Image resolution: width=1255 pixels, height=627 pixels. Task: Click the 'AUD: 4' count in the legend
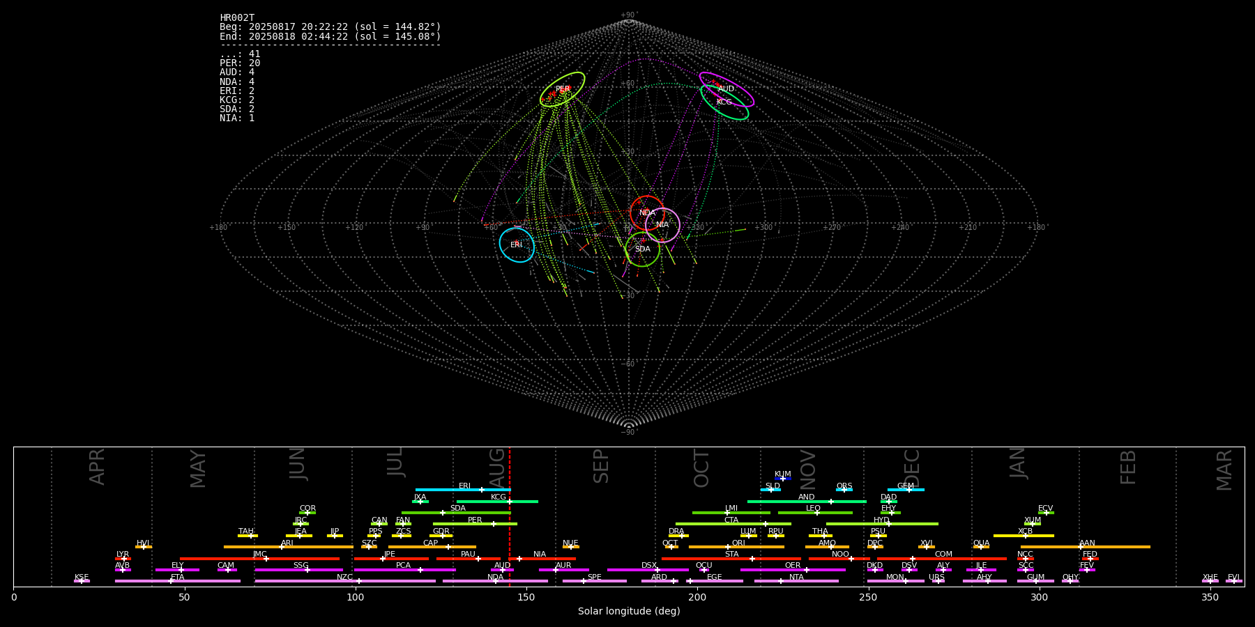237,72
